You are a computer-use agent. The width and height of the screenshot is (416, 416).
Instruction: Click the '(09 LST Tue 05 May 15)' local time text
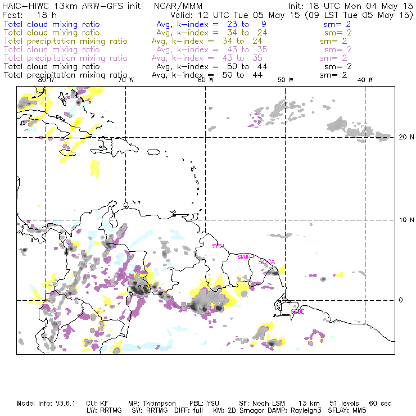pos(359,15)
